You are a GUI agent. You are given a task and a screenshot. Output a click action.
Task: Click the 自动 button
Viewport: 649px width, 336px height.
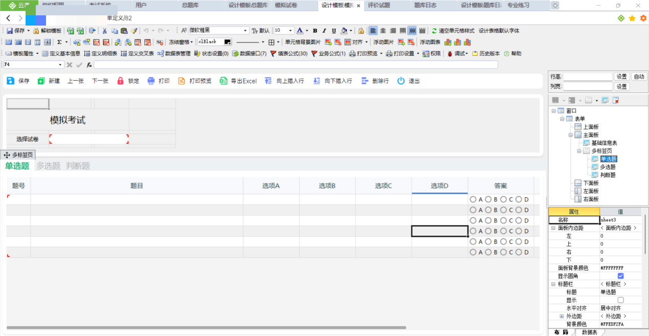point(639,77)
